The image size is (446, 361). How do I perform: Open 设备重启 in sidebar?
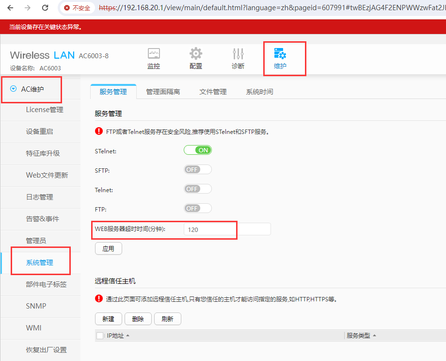click(40, 131)
